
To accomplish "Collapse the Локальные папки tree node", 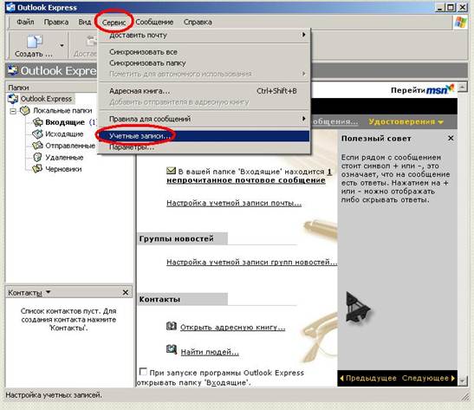I will (x=13, y=111).
